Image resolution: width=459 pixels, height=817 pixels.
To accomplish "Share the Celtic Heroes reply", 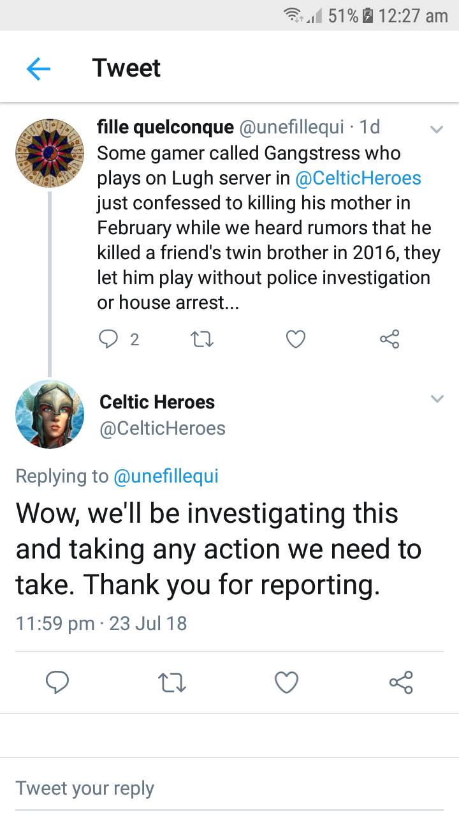I will 401,682.
